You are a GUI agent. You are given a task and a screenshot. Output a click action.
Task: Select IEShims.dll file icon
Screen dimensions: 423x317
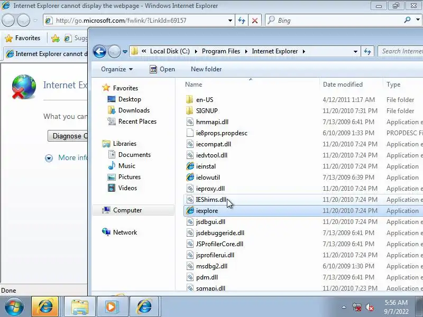(190, 200)
